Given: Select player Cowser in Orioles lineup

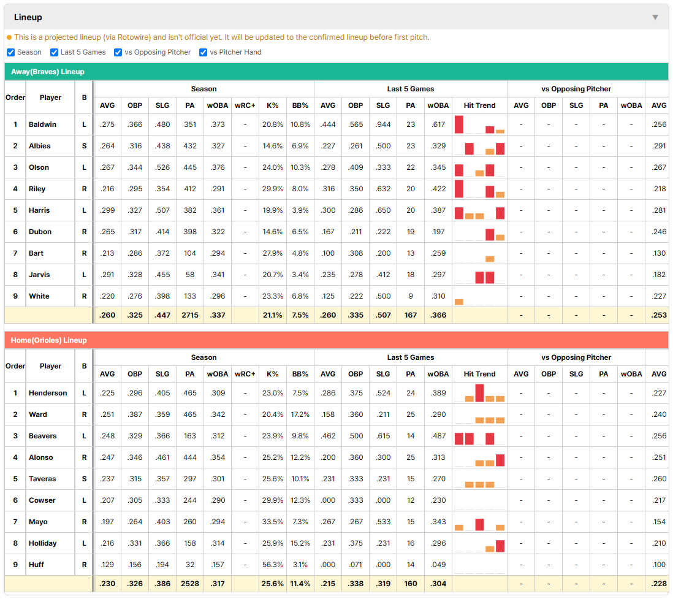Looking at the screenshot, I should [42, 500].
